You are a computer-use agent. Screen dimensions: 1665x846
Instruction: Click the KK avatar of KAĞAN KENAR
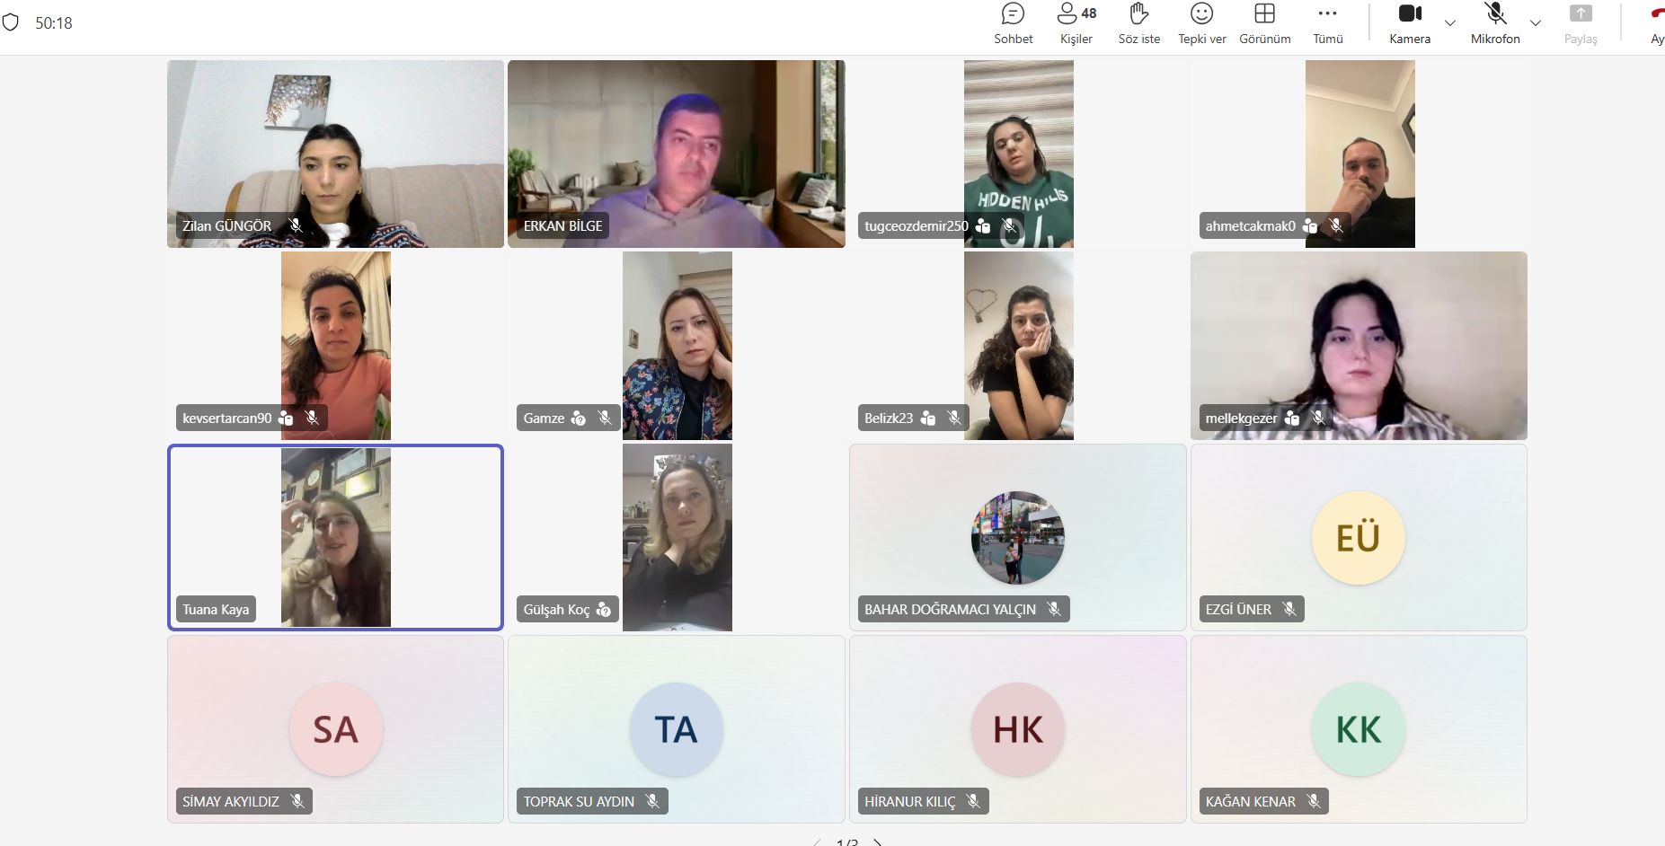pos(1358,729)
